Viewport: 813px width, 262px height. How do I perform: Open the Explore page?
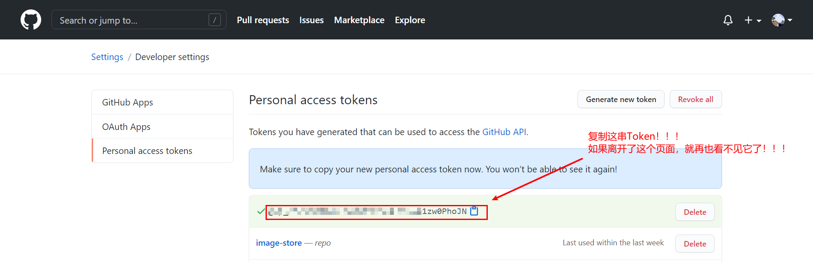point(410,20)
